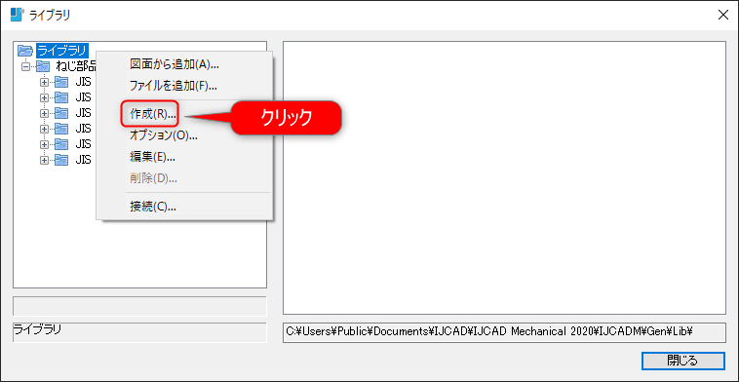Click the greyed 削除(D)... menu entry
This screenshot has height=382, width=739.
tap(153, 178)
